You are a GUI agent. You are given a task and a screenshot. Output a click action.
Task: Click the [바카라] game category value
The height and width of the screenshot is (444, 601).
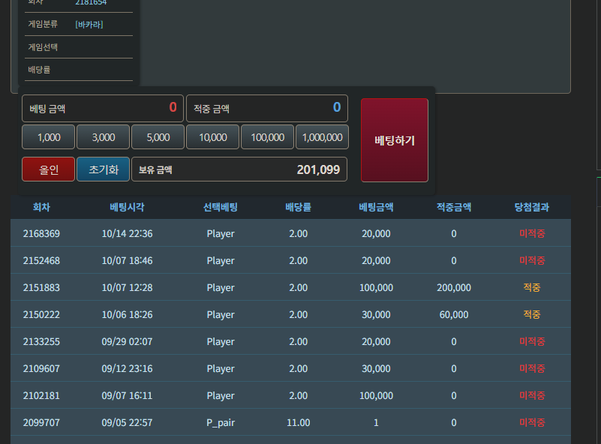point(89,25)
